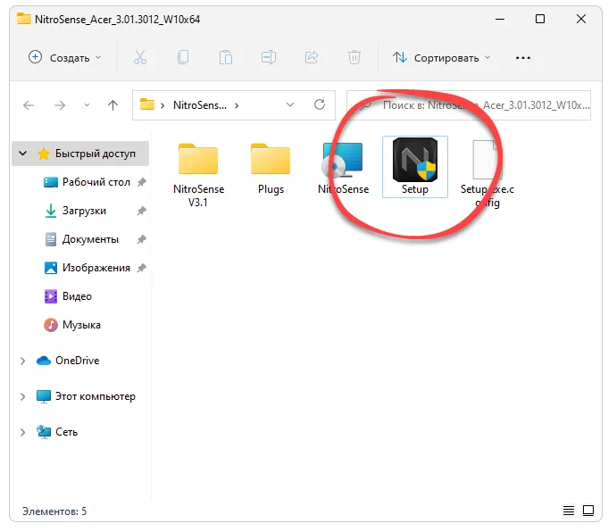
Task: Click the Copy icon in toolbar
Action: click(x=183, y=57)
